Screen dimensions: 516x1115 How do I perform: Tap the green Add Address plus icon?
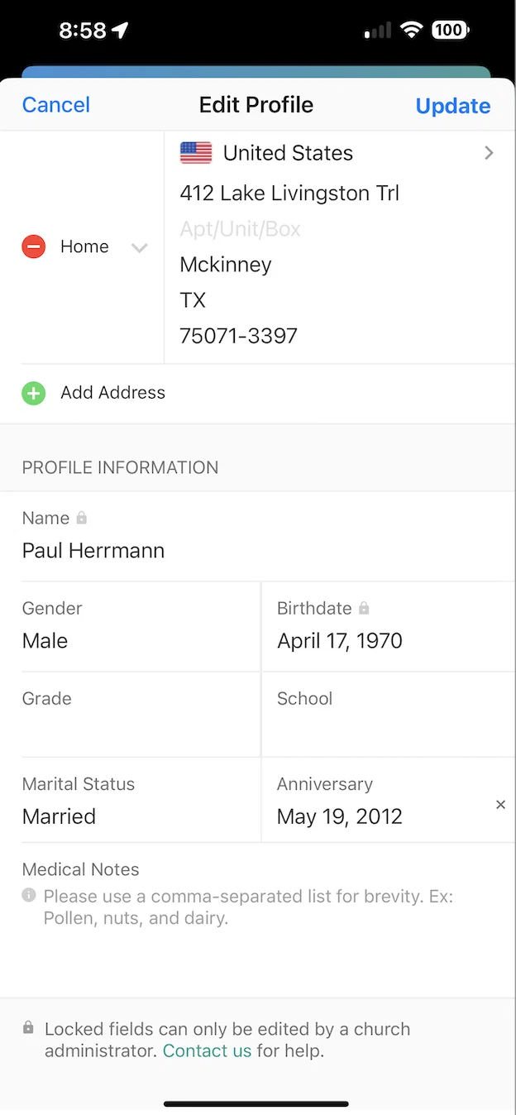[x=33, y=393]
